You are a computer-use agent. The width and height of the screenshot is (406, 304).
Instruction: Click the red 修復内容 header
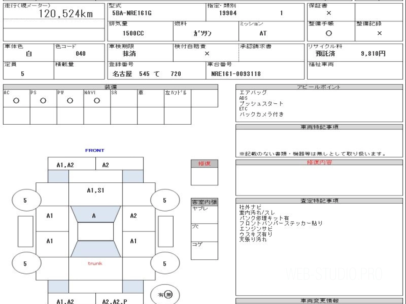coord(319,162)
